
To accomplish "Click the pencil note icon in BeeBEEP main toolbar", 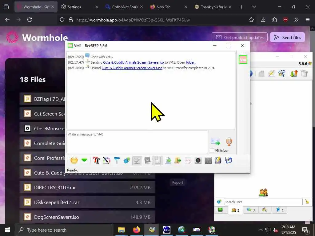I will [271, 73].
